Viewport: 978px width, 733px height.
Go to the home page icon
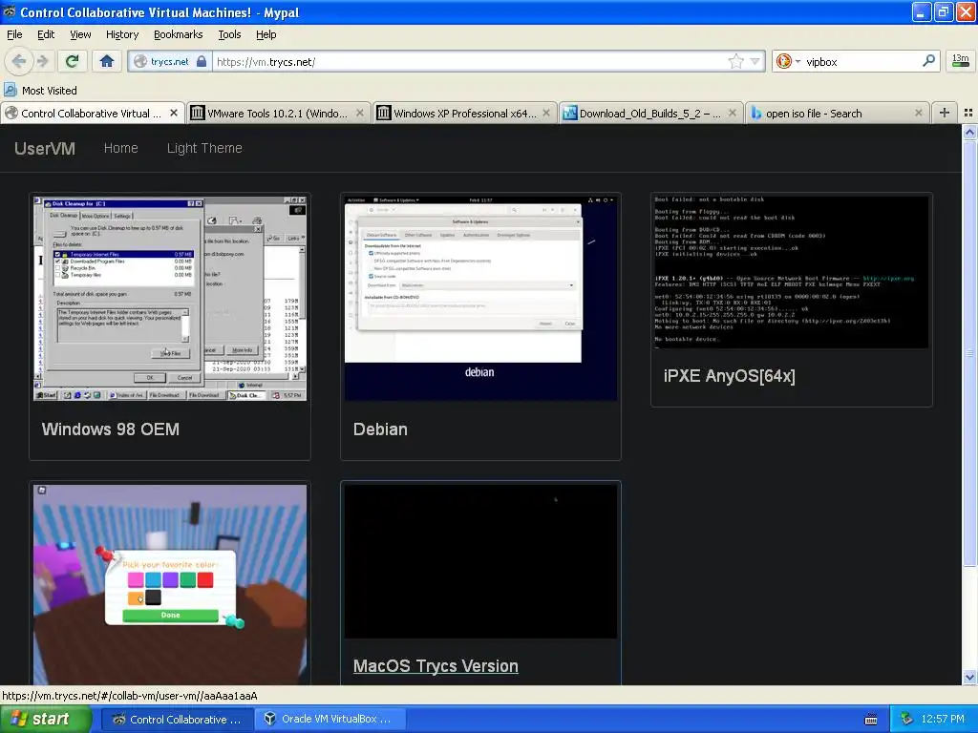coord(107,61)
